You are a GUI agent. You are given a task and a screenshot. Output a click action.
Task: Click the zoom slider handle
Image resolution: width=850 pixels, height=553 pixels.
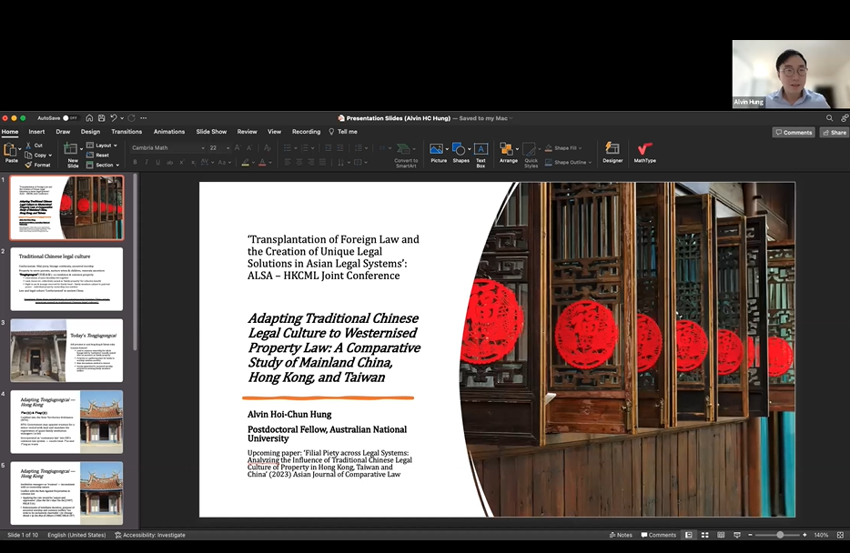pos(780,535)
